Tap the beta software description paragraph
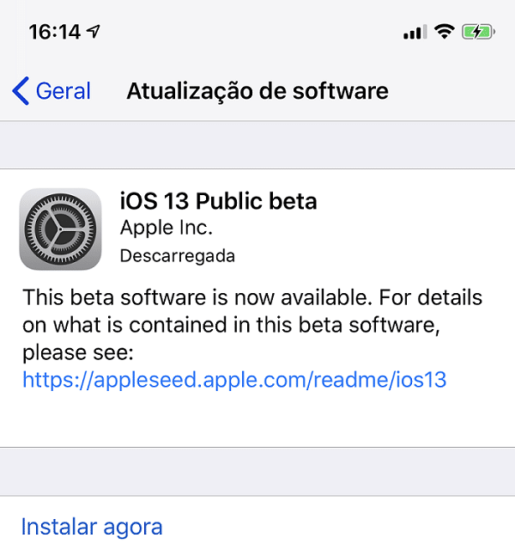Viewport: 515px width, 550px height. (252, 325)
